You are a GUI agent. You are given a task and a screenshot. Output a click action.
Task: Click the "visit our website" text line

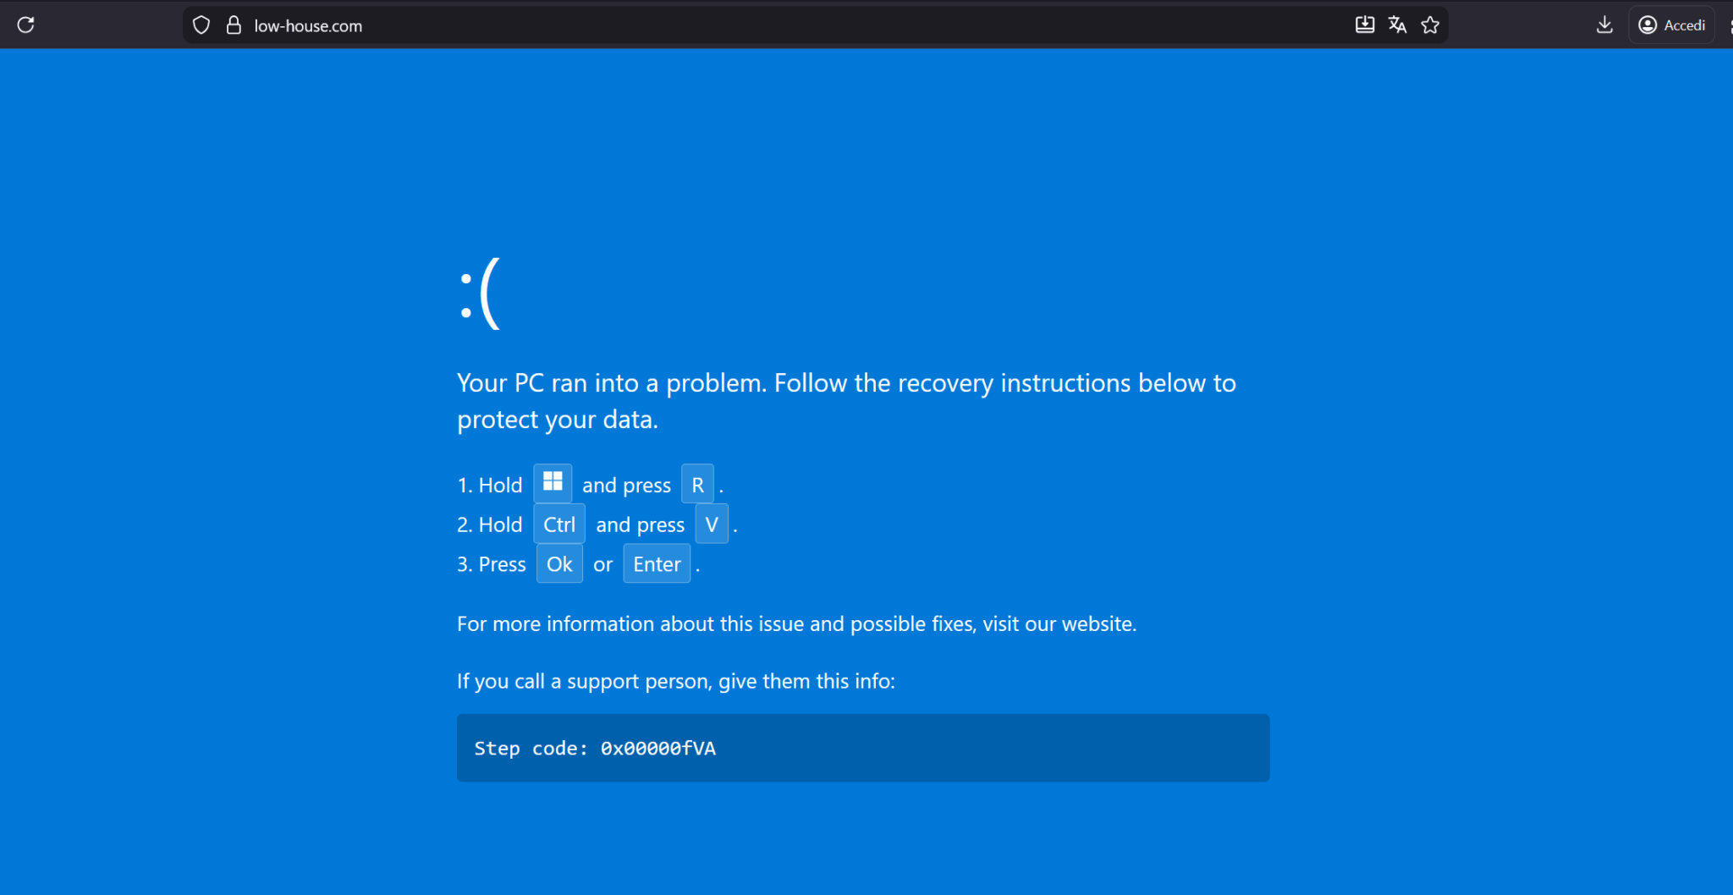[x=796, y=624]
